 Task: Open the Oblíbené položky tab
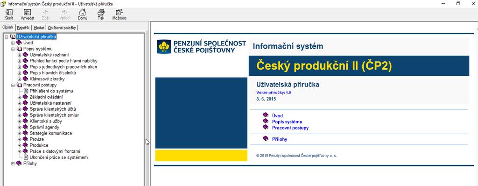pos(62,28)
